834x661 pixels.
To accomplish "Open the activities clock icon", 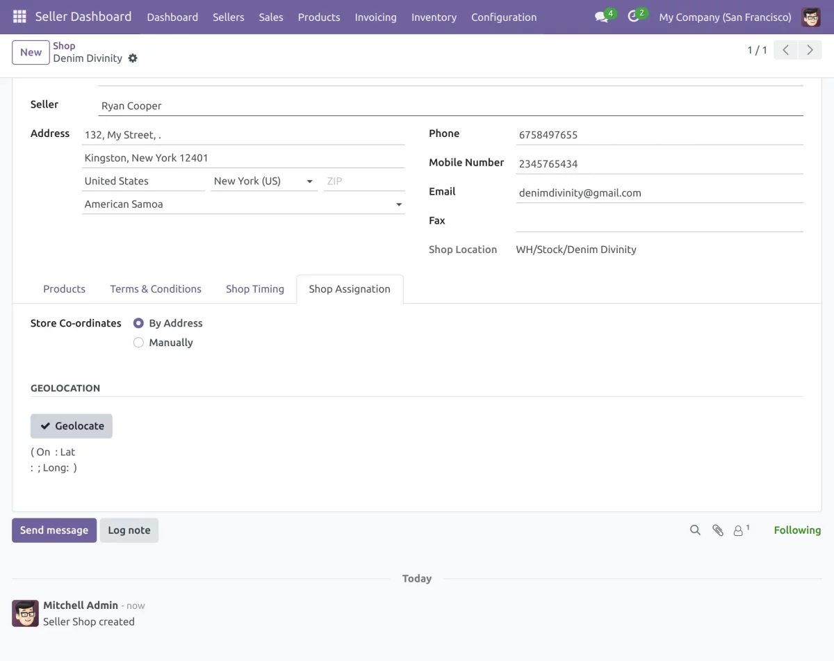I will point(633,17).
